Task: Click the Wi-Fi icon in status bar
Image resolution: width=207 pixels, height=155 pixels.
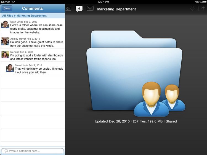Action: tap(13, 2)
